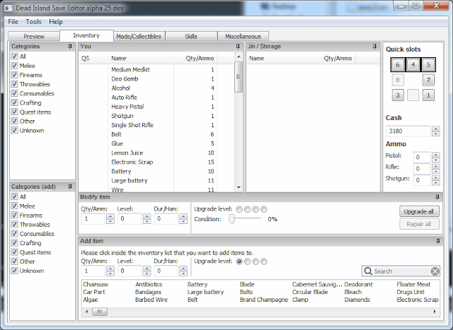
Task: Clear the search box with X icon
Action: point(435,271)
